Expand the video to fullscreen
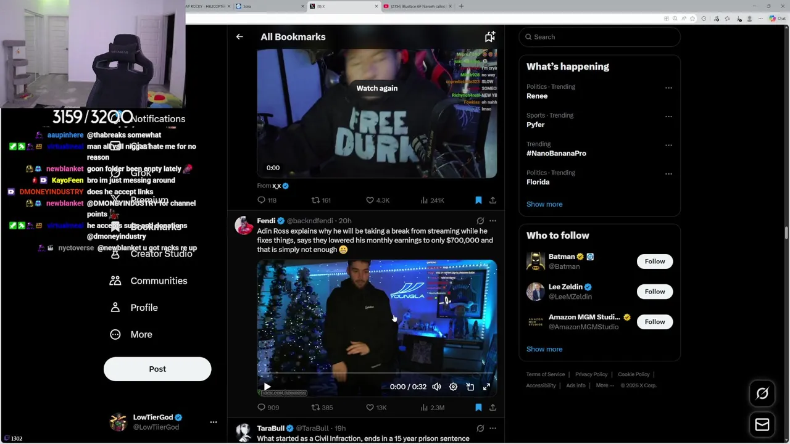The width and height of the screenshot is (790, 444). point(486,387)
